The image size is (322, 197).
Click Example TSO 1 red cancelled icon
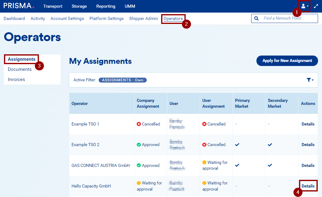click(x=139, y=124)
